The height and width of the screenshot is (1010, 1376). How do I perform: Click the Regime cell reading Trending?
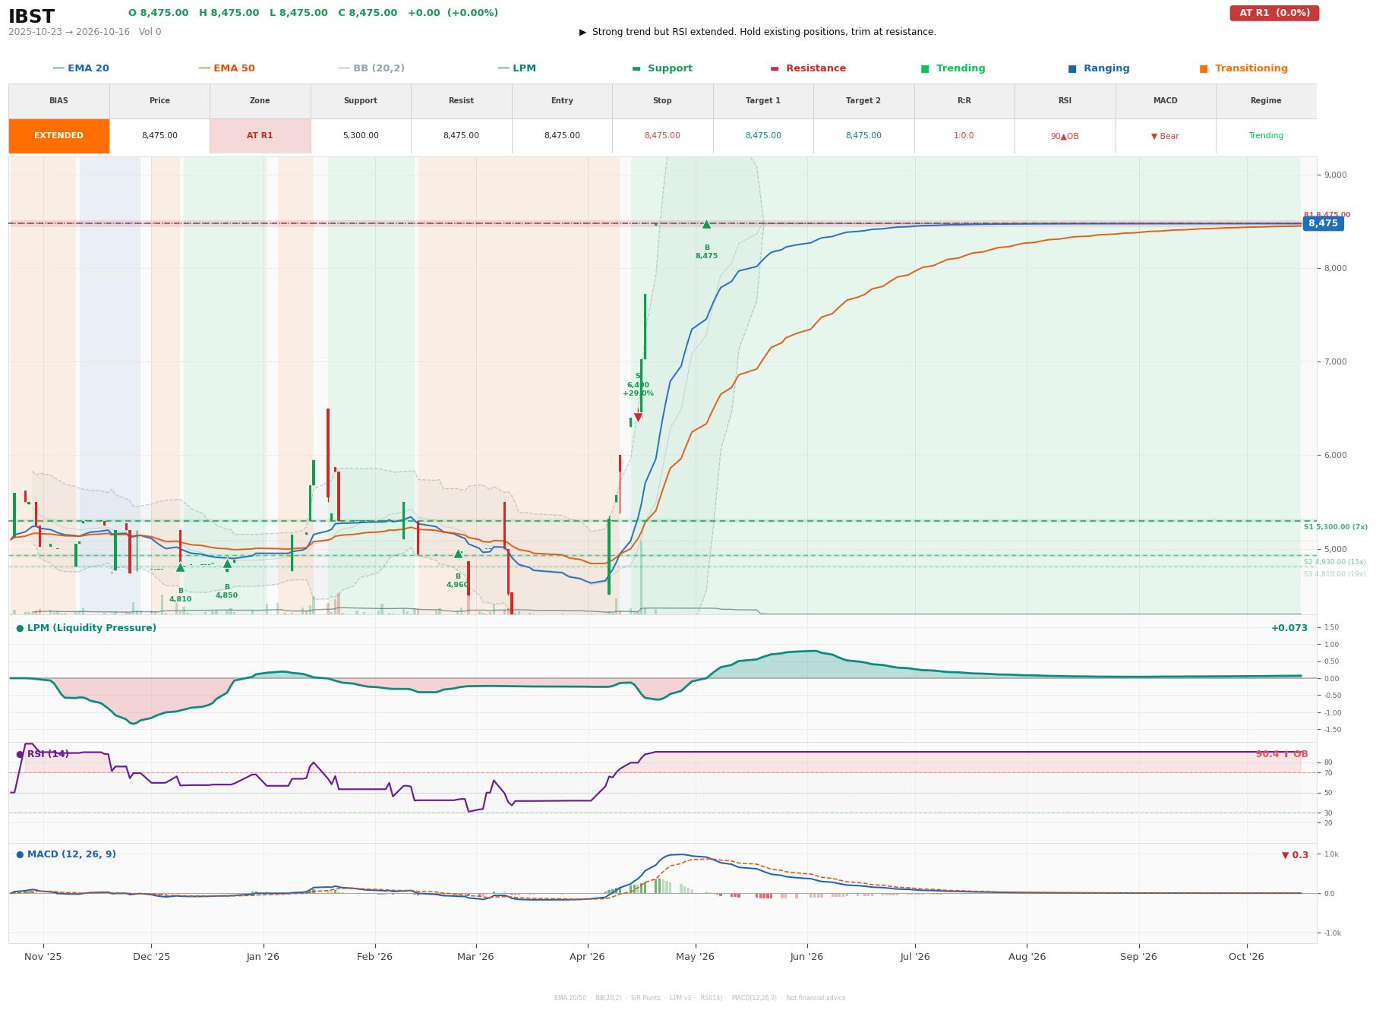coord(1266,136)
